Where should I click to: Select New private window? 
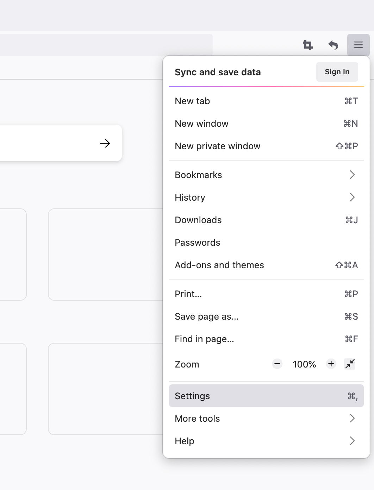click(x=266, y=146)
